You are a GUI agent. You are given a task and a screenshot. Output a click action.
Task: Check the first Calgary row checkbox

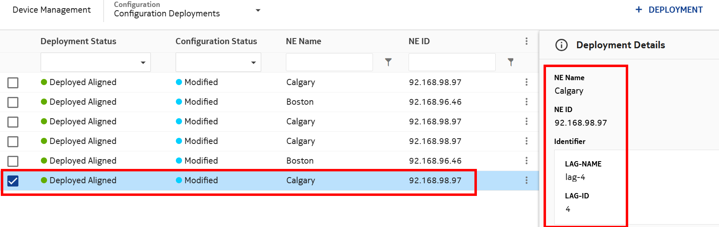[13, 83]
